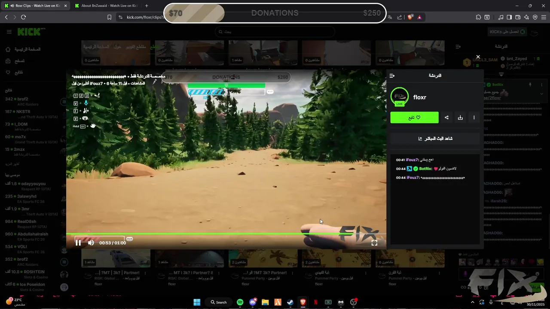This screenshot has width=550, height=309.
Task: Seek on the green clip progress bar
Action: [x=226, y=234]
